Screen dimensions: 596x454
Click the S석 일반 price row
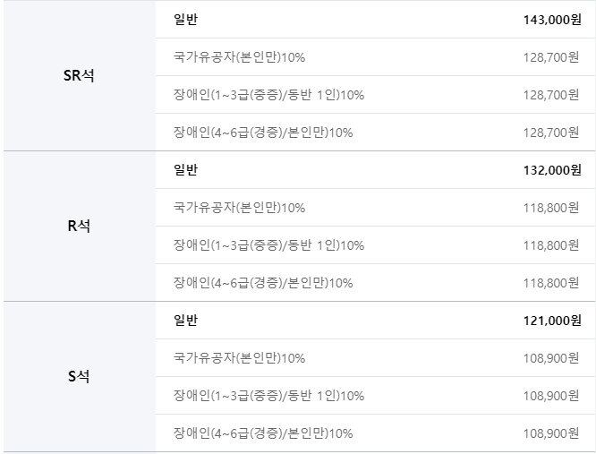375,321
